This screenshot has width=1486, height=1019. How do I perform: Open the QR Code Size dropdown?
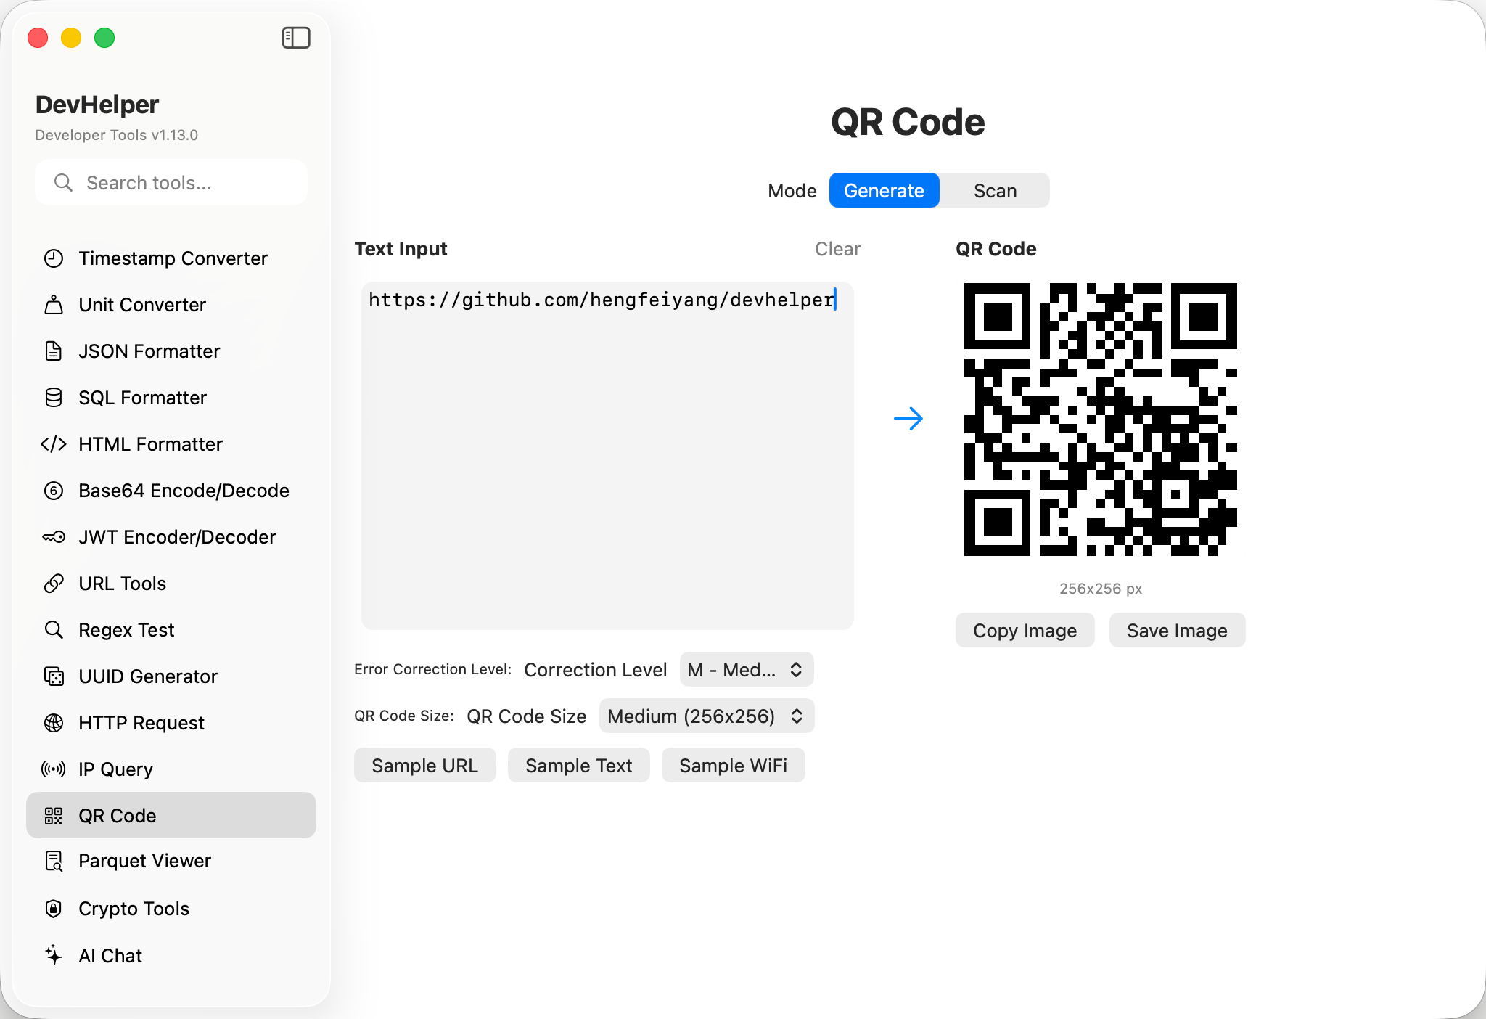[x=706, y=716]
